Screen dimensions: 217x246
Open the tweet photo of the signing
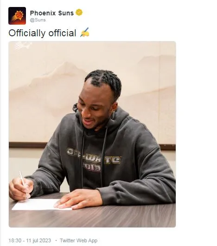pyautogui.click(x=92, y=134)
